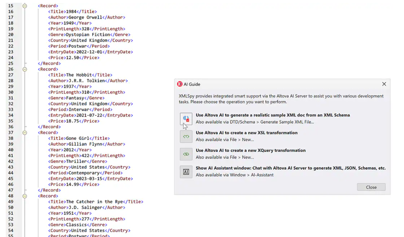Click the Genre line 'Thriller'
This screenshot has width=404, height=237.
[x=78, y=161]
